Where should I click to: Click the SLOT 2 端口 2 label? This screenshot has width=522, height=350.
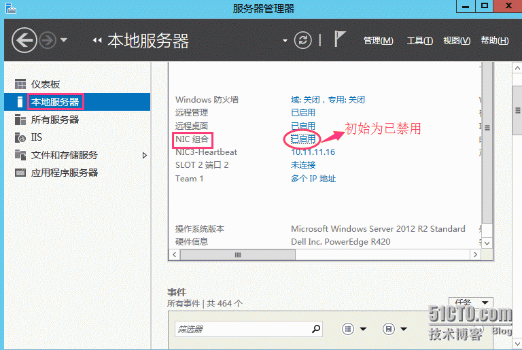coord(202,165)
